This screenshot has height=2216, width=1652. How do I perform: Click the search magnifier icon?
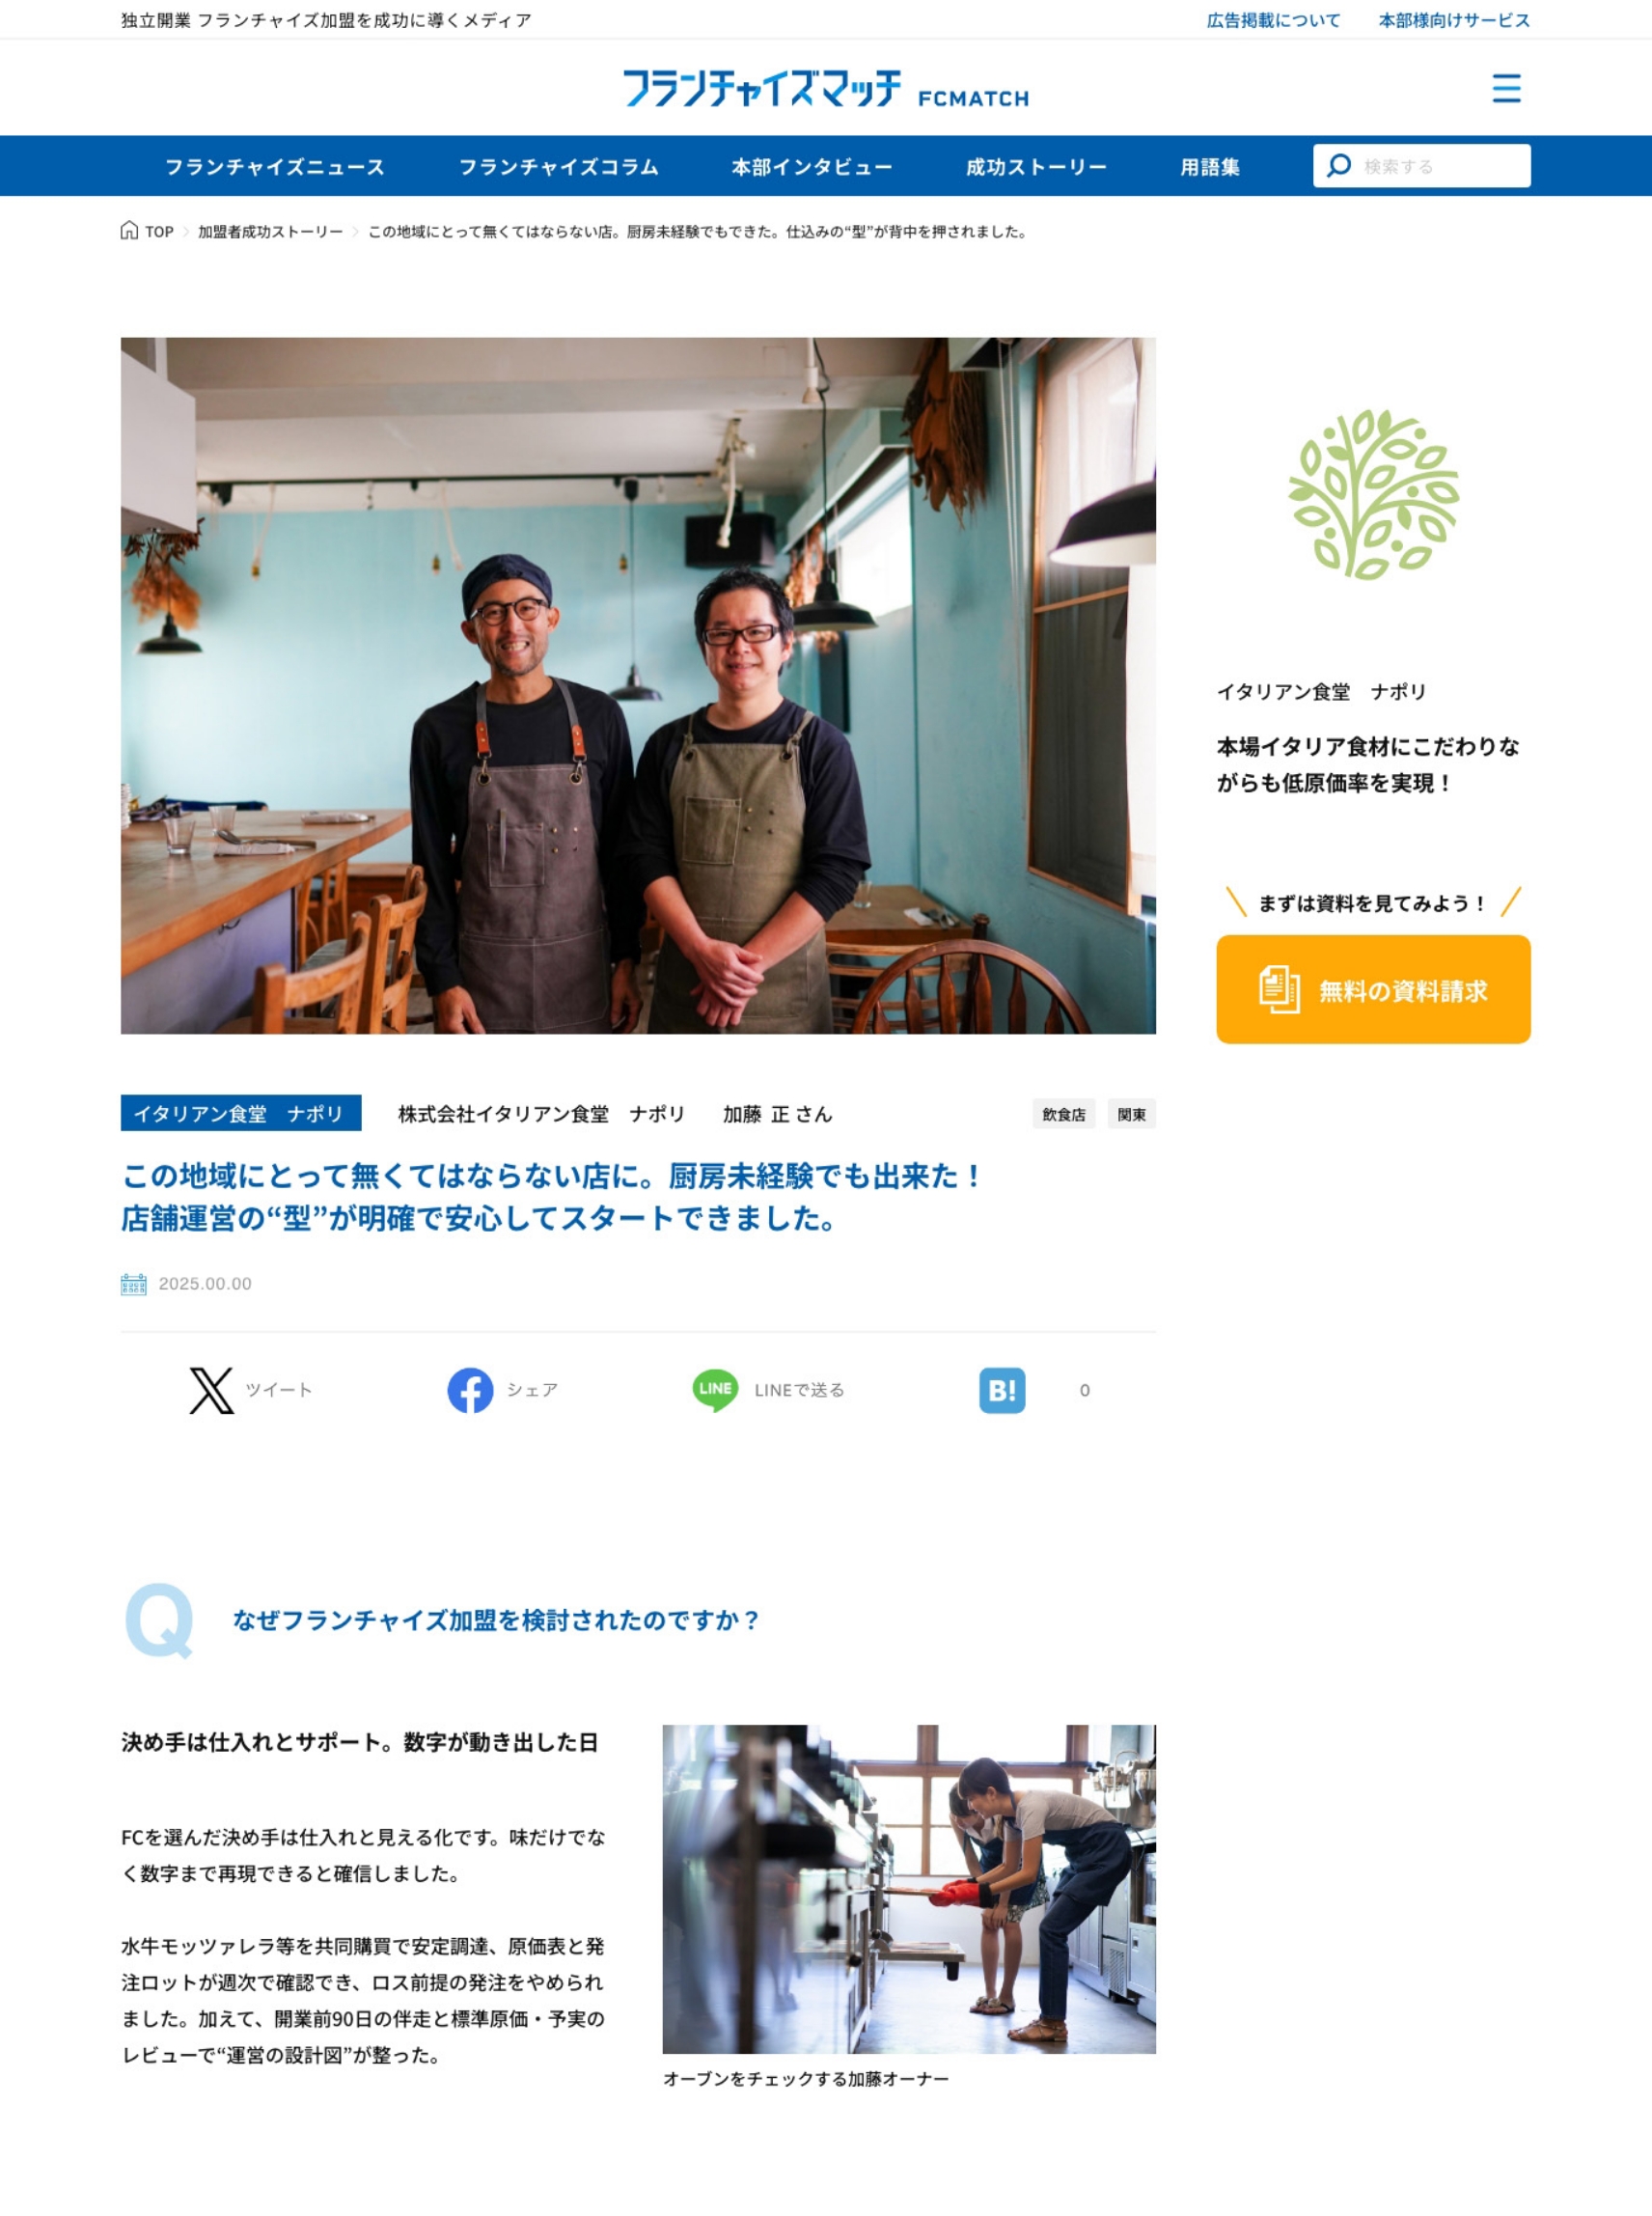point(1339,165)
